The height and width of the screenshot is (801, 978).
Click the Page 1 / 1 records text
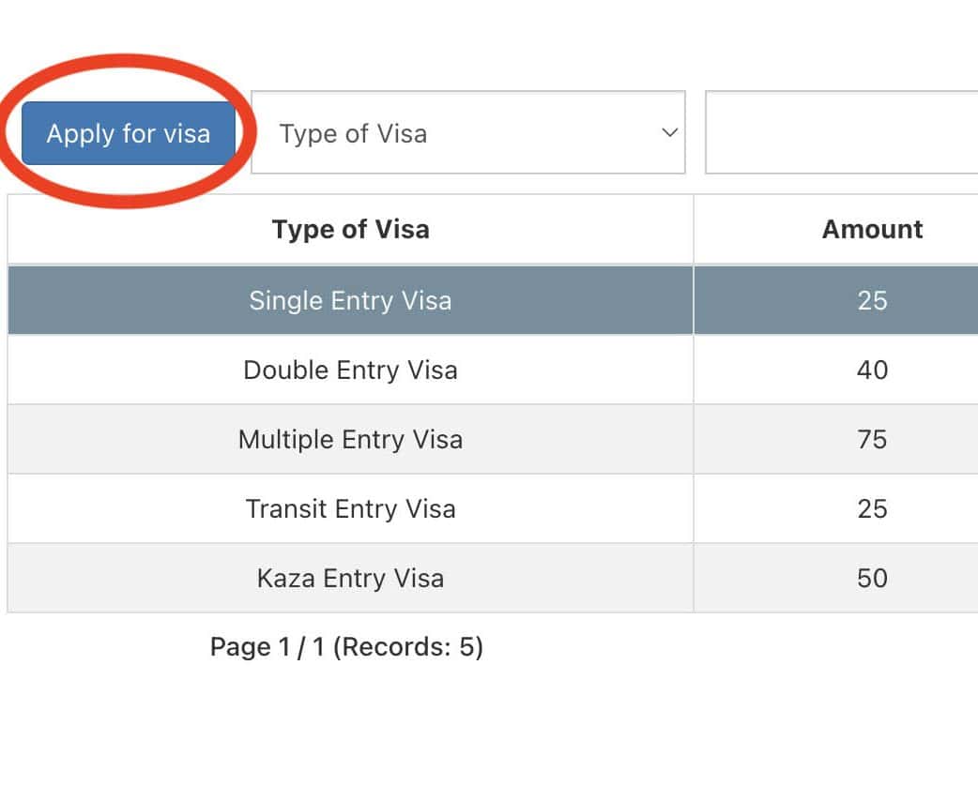pos(346,646)
